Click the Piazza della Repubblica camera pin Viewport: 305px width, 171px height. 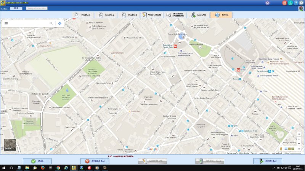pyautogui.click(x=183, y=37)
